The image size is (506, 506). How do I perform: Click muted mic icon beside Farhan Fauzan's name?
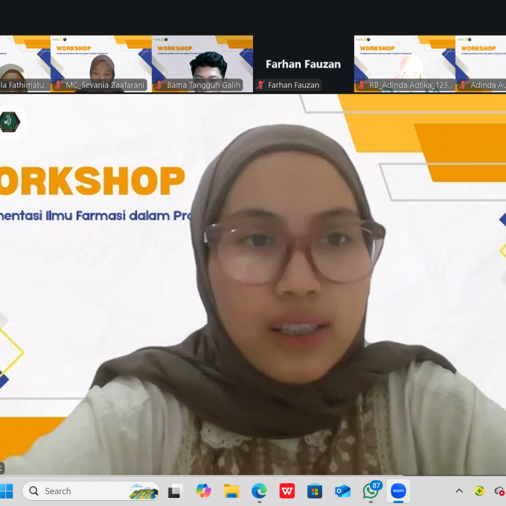pyautogui.click(x=260, y=85)
